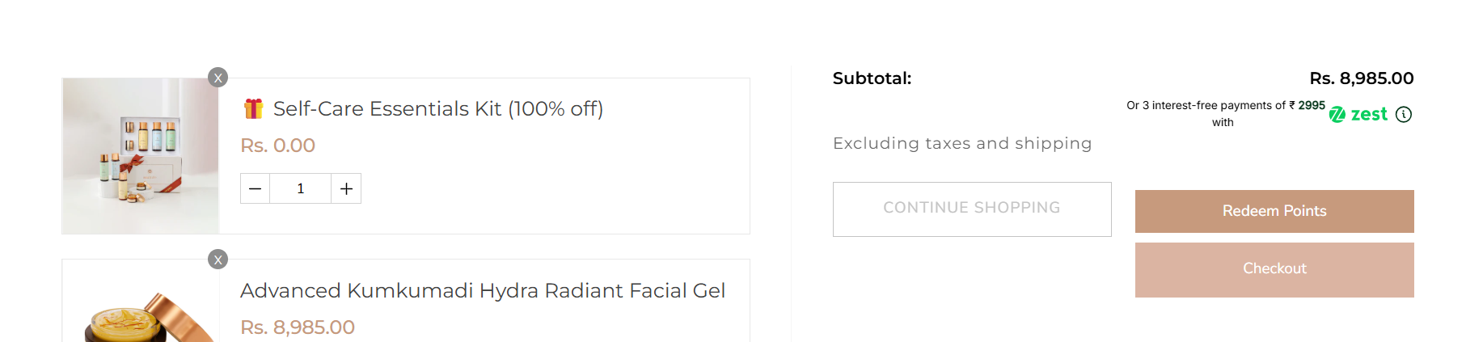Remove Advanced Kumkumadi Facial Gel from cart

click(x=218, y=260)
